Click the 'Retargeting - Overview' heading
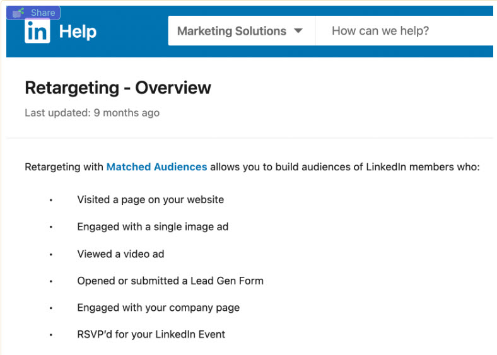The image size is (497, 355). click(118, 88)
